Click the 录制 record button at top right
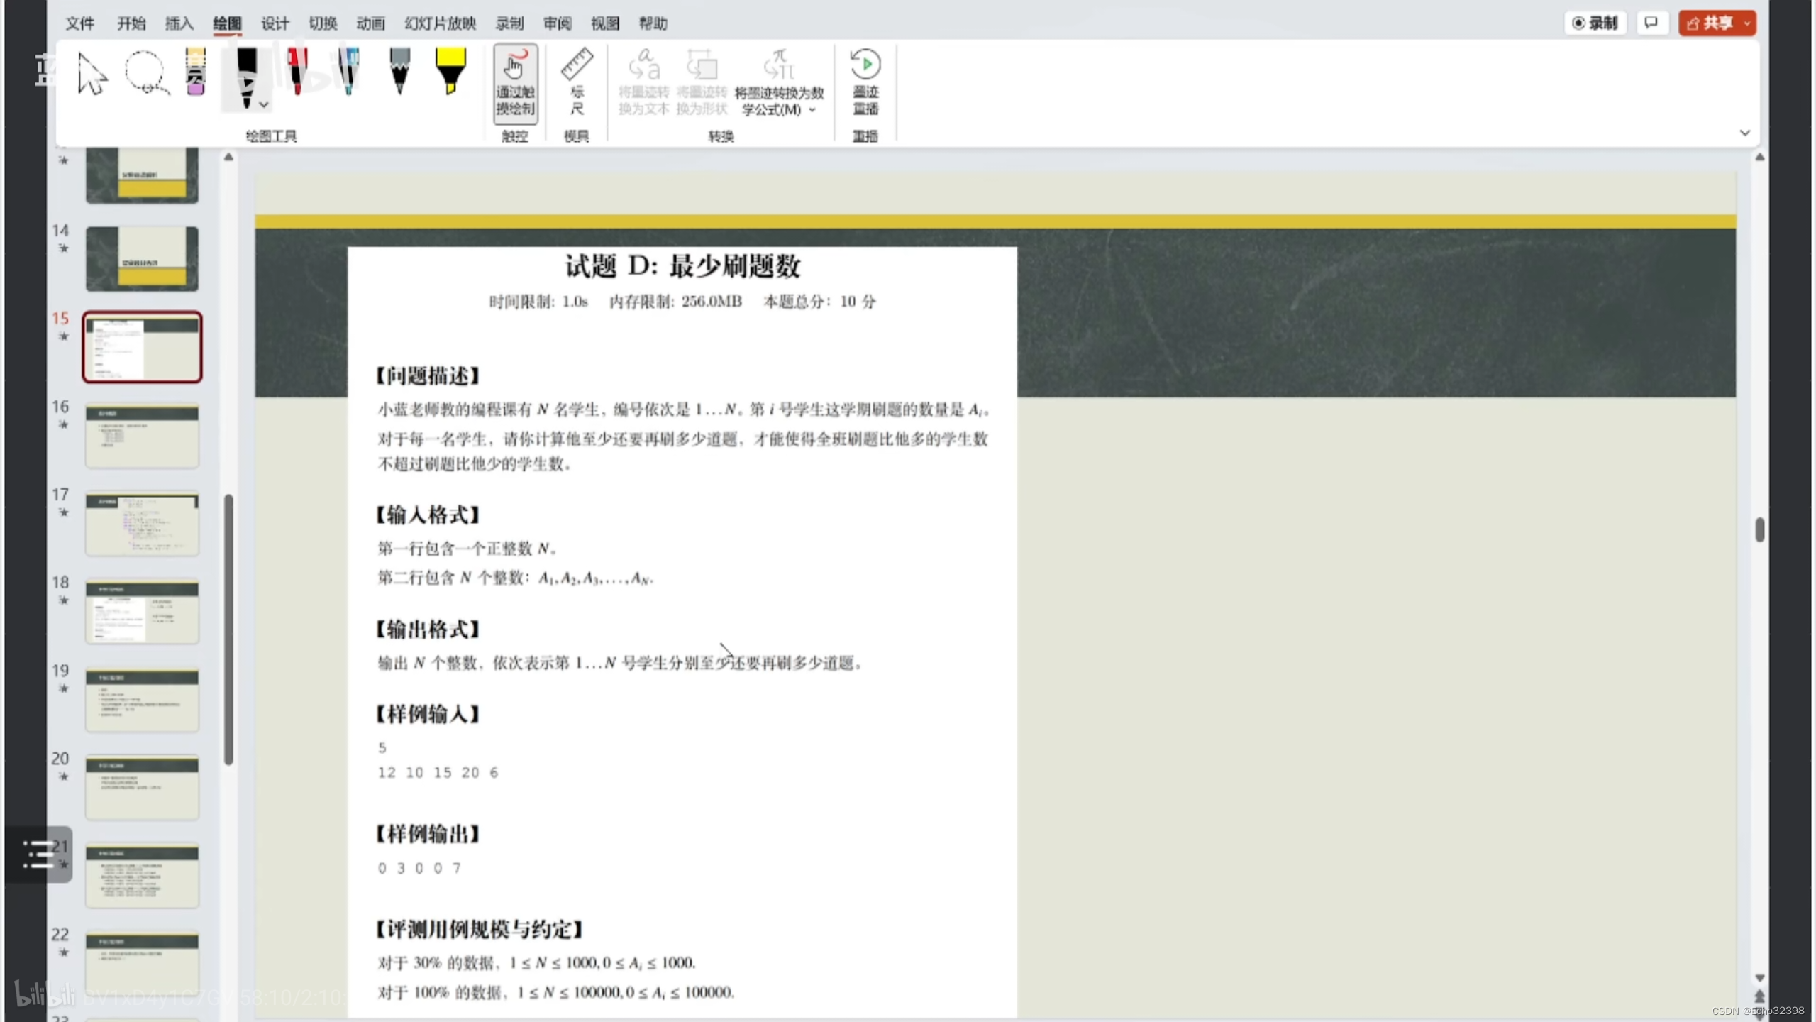 pos(1595,23)
